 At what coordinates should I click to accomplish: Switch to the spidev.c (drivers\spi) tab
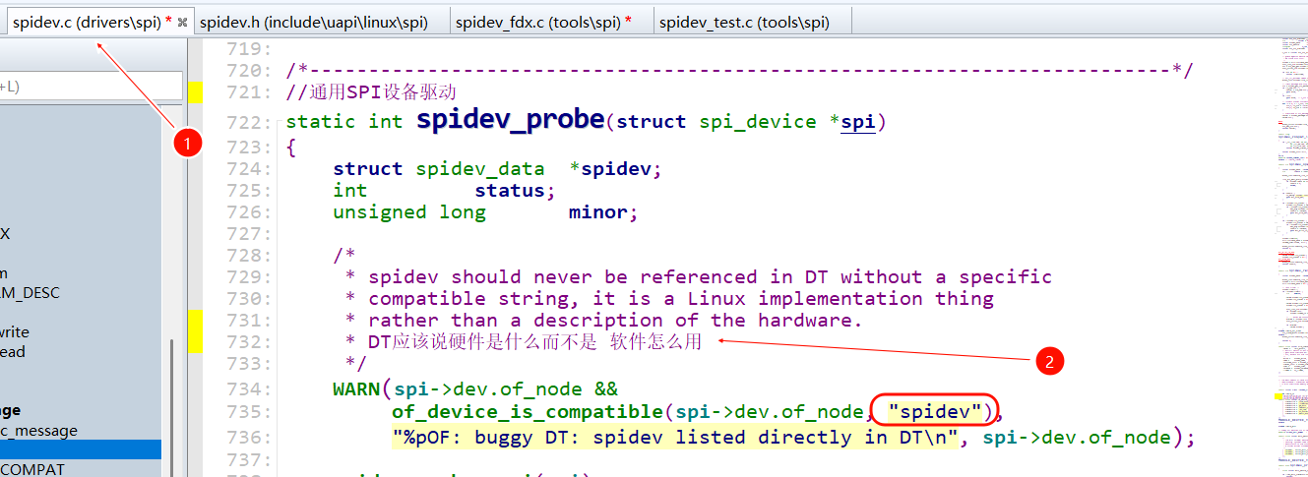pos(87,22)
